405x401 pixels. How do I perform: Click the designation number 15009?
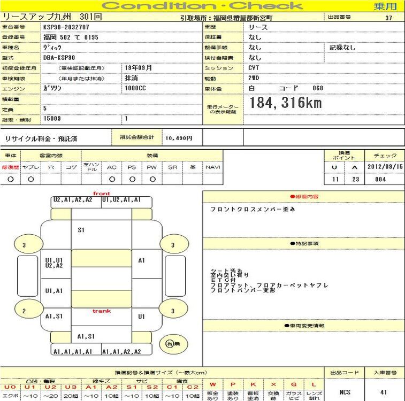tap(52, 119)
